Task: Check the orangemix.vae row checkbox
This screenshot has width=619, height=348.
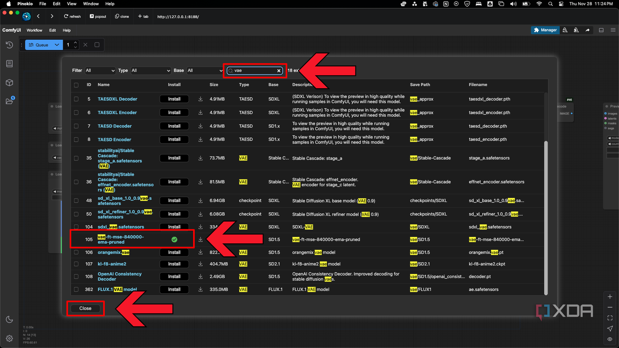Action: [76, 252]
